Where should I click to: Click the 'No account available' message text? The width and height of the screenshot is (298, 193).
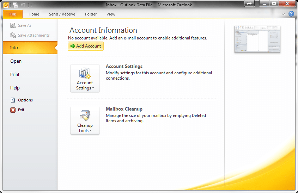(x=138, y=38)
